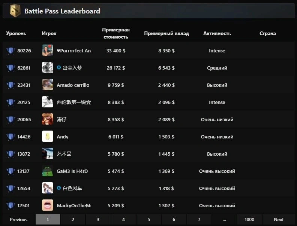Open the yellow avatar of player Andy
The height and width of the screenshot is (226, 297).
48,136
